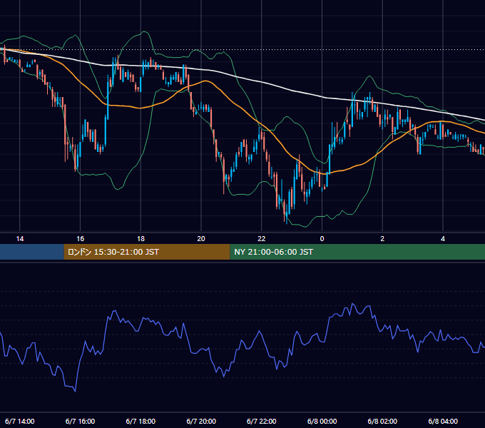
Task: Select the 18 hour label on price chart axis
Action: point(141,239)
